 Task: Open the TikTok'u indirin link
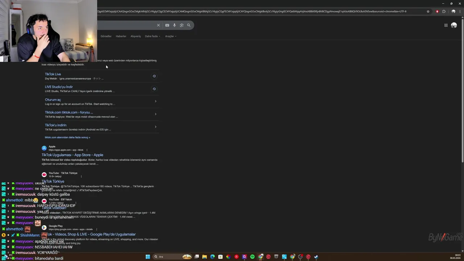[55, 125]
